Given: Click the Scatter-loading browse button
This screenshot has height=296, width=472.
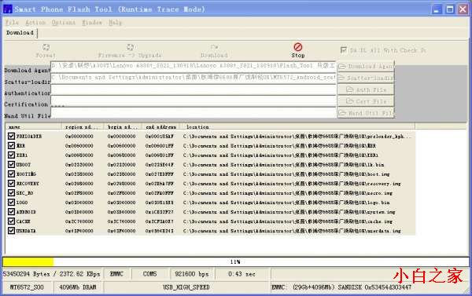Looking at the screenshot, I should pos(366,79).
